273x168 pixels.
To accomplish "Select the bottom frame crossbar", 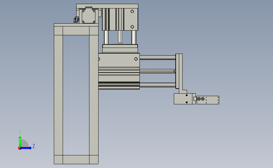I will tap(76, 159).
